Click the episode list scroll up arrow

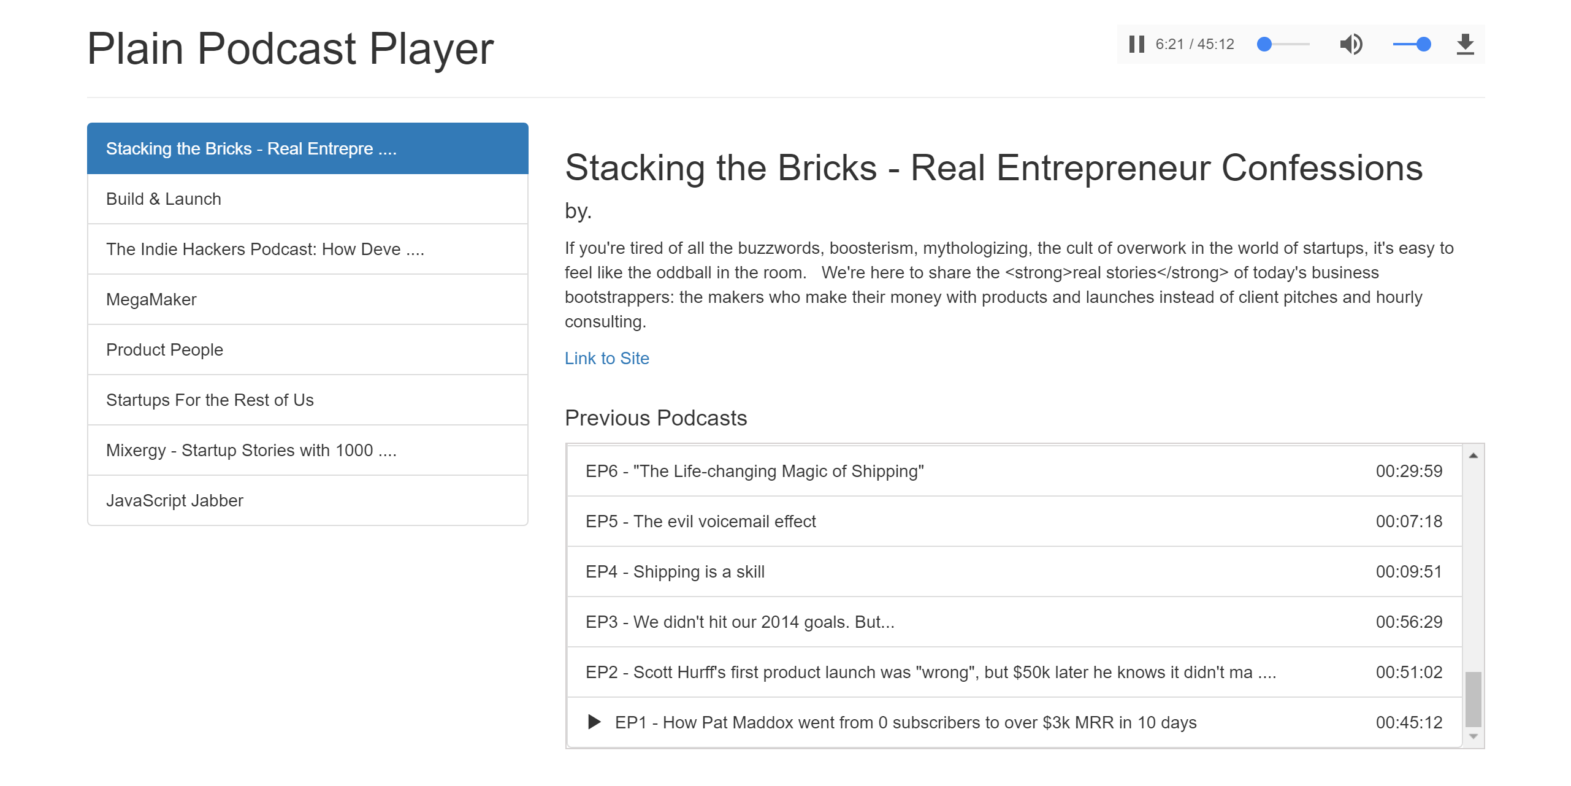click(1473, 455)
